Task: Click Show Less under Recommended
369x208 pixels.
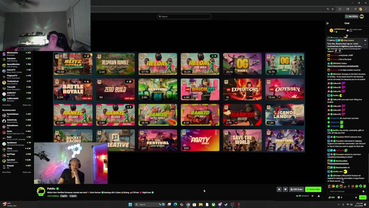Action: click(27, 172)
